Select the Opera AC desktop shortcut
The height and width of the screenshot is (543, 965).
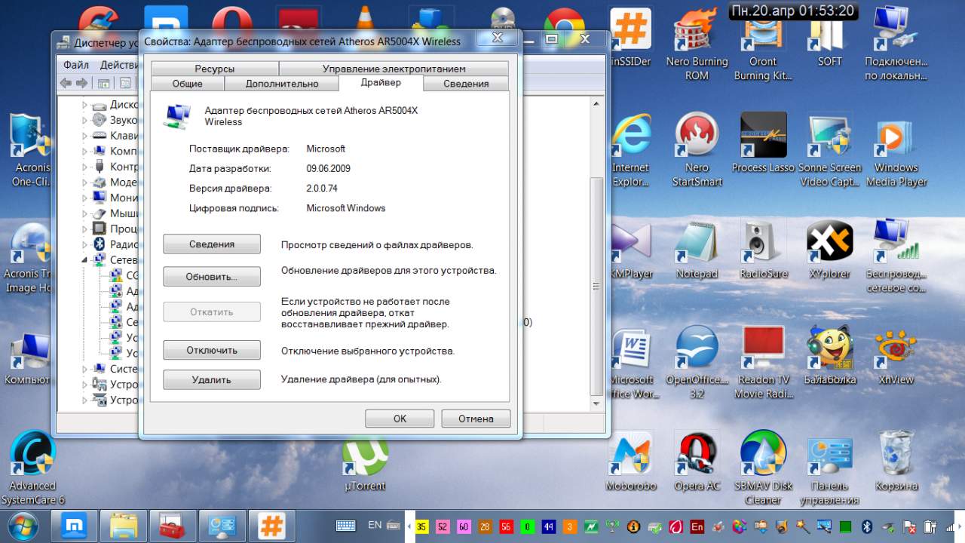click(x=697, y=462)
